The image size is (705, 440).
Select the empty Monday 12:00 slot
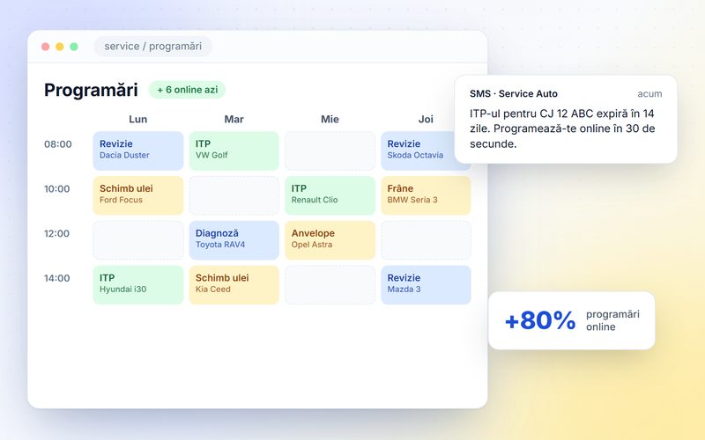[x=138, y=240]
